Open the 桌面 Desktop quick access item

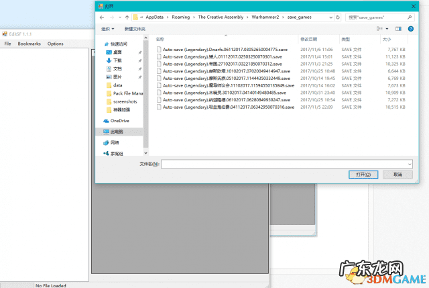pyautogui.click(x=117, y=52)
